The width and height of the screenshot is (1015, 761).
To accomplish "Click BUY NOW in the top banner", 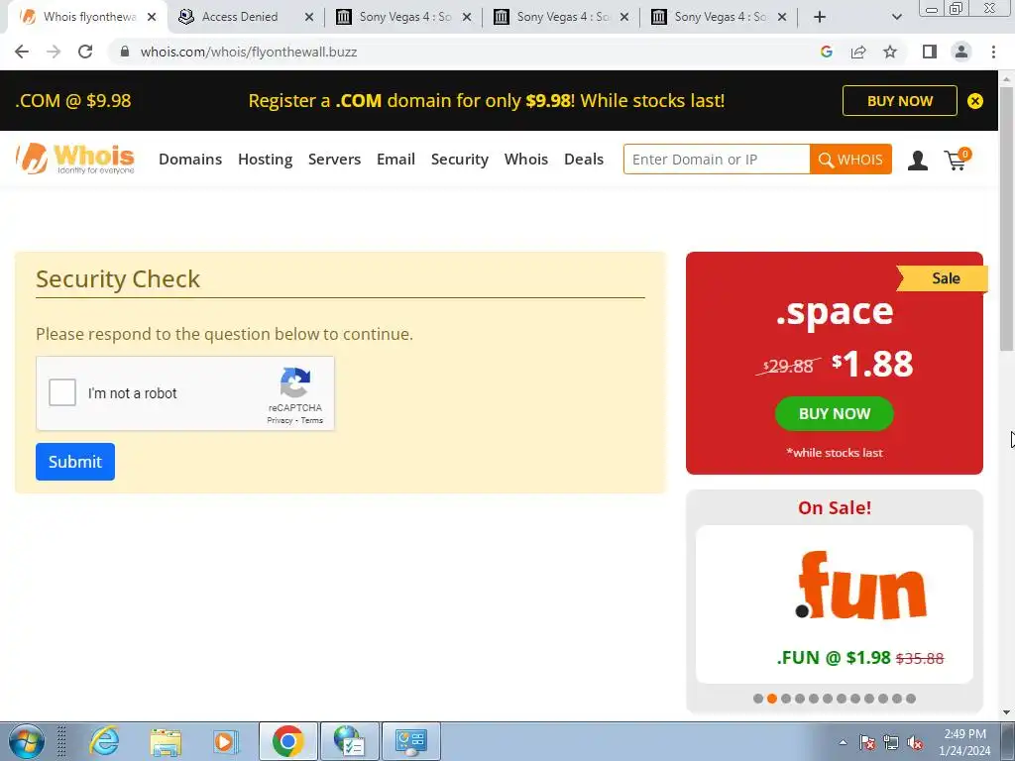I will (900, 101).
